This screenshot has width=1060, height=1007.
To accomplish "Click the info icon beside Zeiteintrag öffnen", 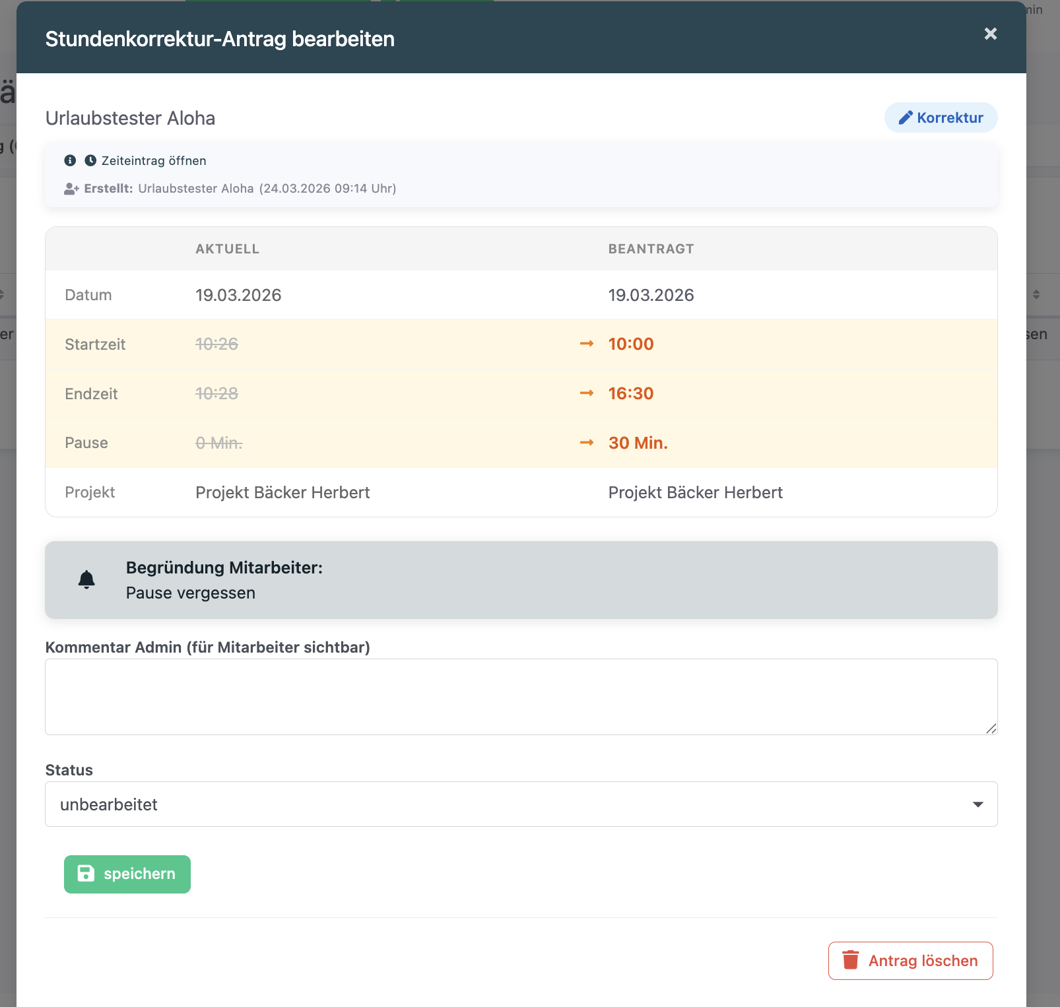I will point(70,160).
